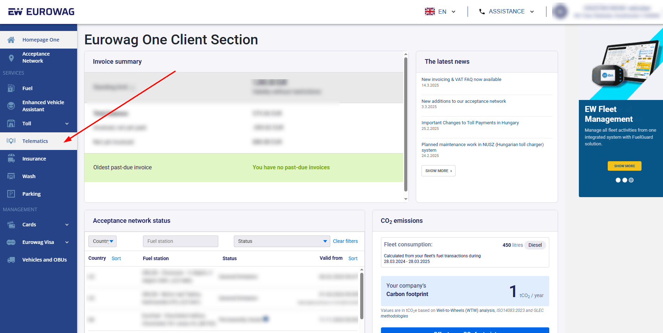Open the Homepage One house icon

(x=11, y=40)
